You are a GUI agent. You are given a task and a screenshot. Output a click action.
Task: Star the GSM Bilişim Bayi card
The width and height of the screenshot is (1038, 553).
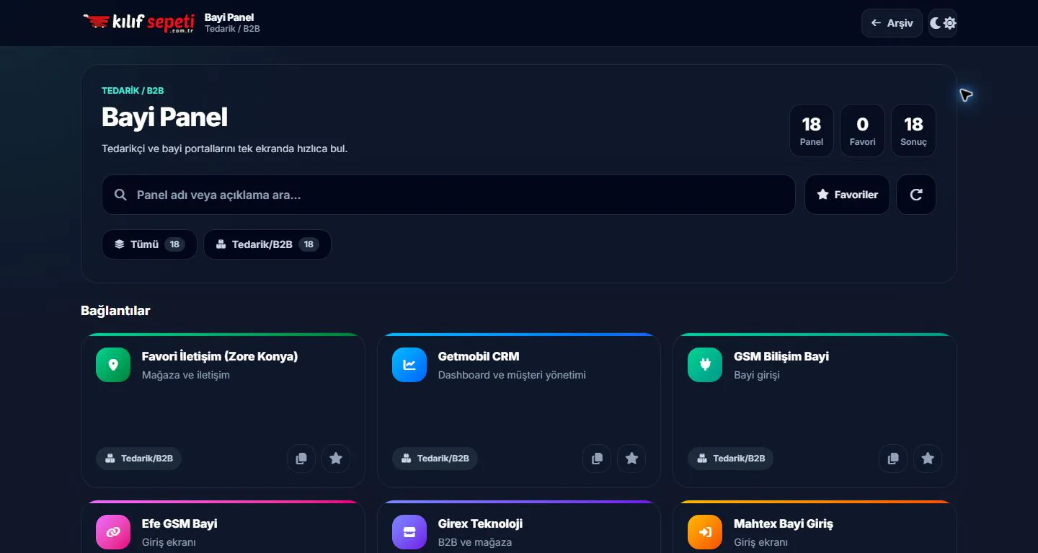click(928, 459)
